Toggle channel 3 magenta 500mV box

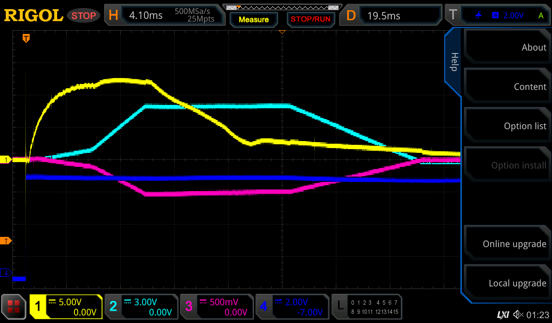pos(217,307)
